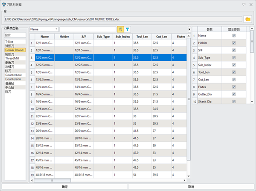Uncheck the display checkbox for Holder parameter
Screen dimensions: 256x191
(233, 43)
